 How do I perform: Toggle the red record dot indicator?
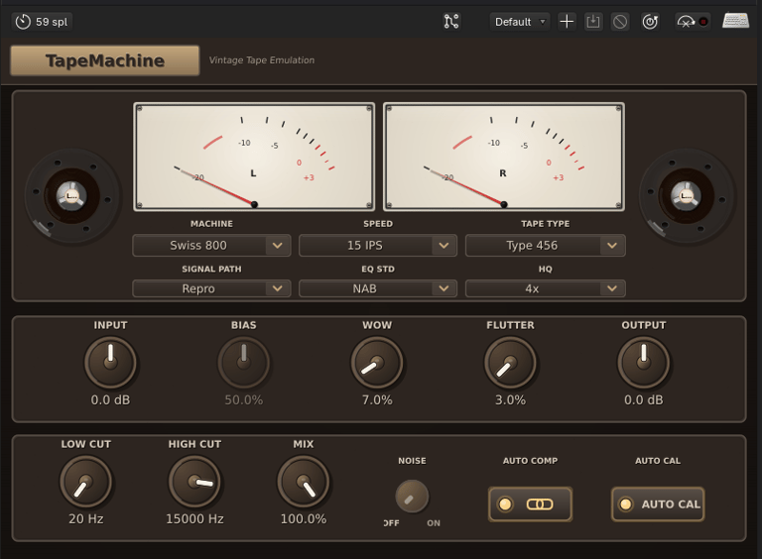coord(703,22)
